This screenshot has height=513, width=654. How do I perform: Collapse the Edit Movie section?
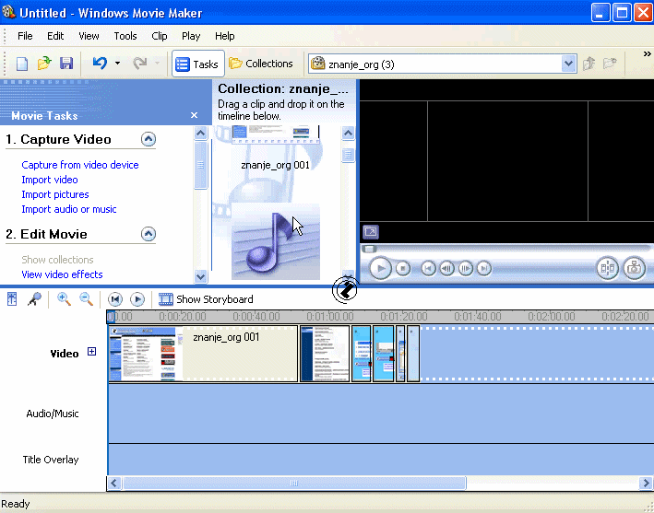[x=149, y=234]
